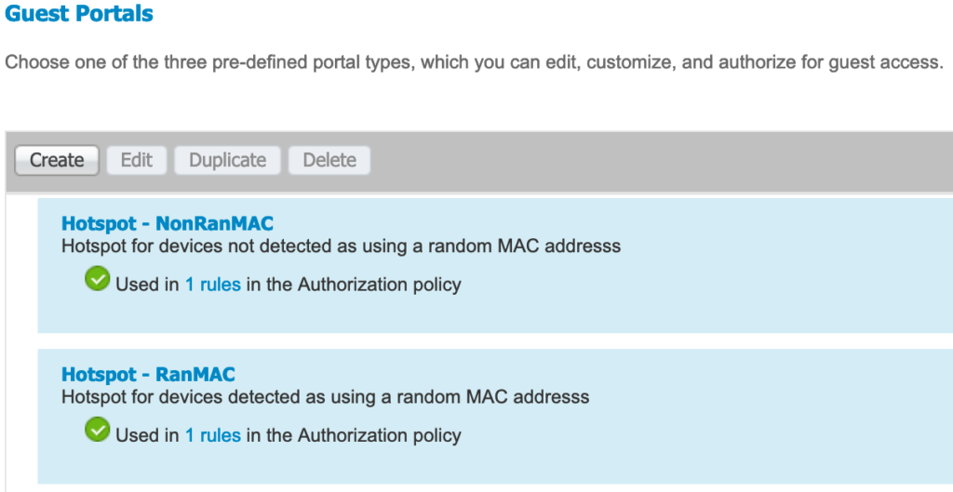Select the 'devices not detected' description text

[x=341, y=246]
